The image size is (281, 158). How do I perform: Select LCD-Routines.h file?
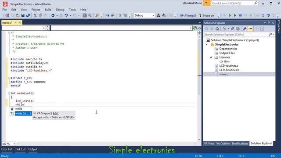(x=229, y=70)
